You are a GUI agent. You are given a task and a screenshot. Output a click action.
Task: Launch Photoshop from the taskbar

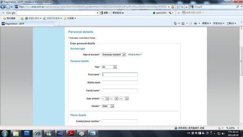click(27, 133)
